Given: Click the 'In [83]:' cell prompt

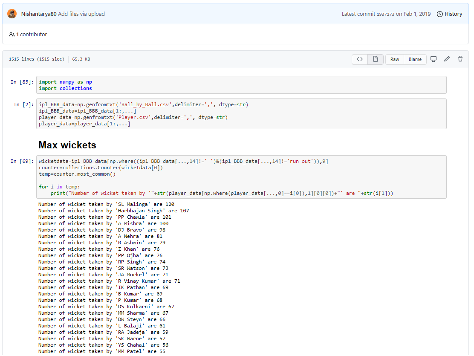Looking at the screenshot, I should pyautogui.click(x=22, y=82).
